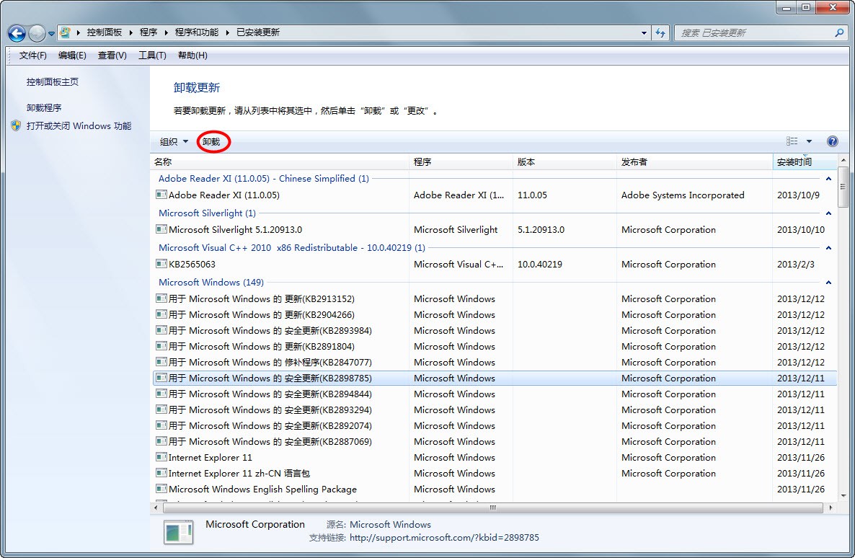Screen dimensions: 855x558
Task: Click inside the 搜索 已安装更新 search box
Action: (x=753, y=33)
